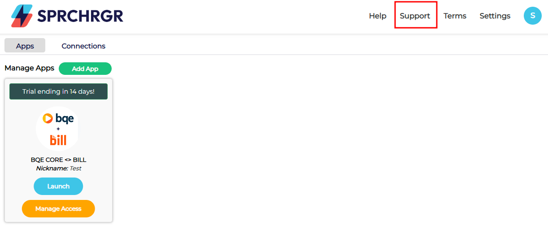
Task: Click the bqe logo in app card
Action: click(58, 118)
